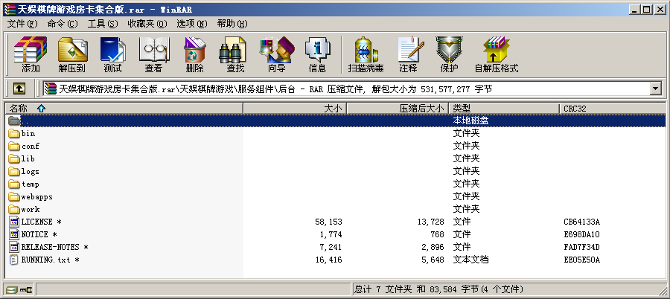This screenshot has width=670, height=299.
Task: Expand the archive path dropdown arrow
Action: click(655, 89)
